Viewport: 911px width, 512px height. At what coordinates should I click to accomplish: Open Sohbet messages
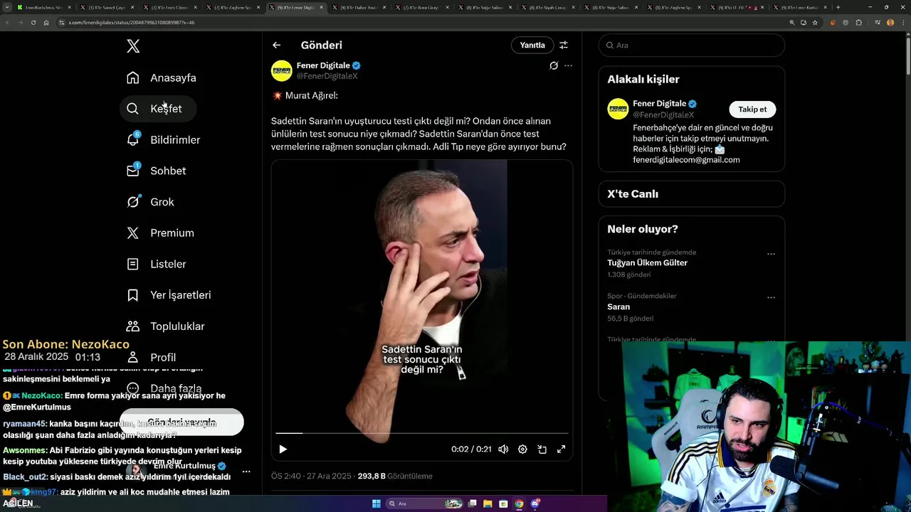point(156,171)
